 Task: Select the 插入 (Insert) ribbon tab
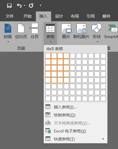tap(43, 16)
